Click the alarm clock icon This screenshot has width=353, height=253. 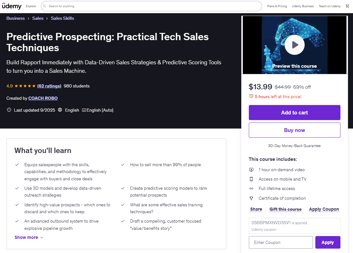[x=251, y=96]
